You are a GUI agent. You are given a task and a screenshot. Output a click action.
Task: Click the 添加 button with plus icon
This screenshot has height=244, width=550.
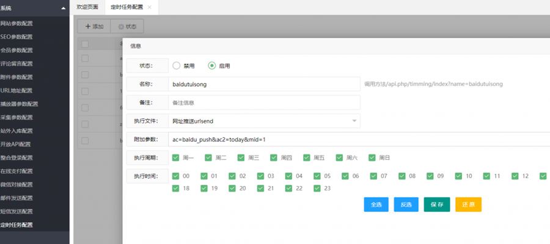tap(94, 26)
